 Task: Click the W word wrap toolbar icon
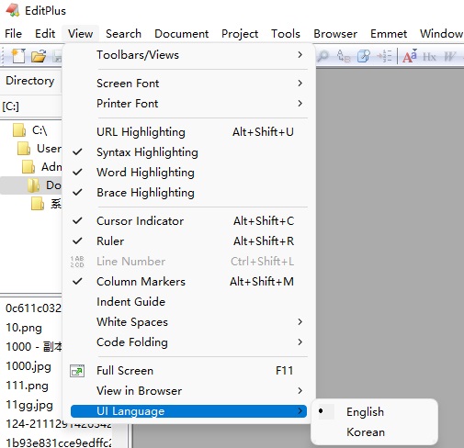pos(449,57)
